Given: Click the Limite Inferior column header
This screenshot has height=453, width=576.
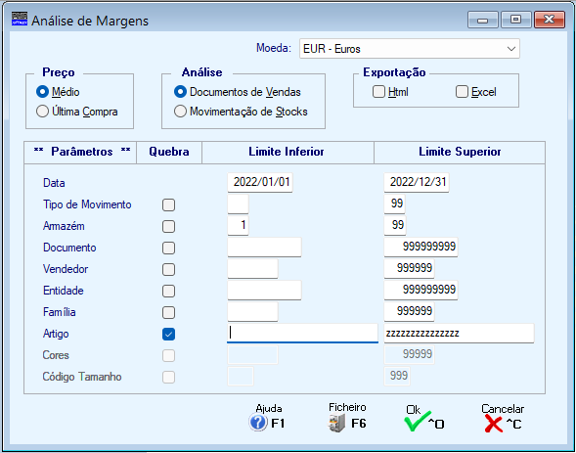Looking at the screenshot, I should [288, 152].
